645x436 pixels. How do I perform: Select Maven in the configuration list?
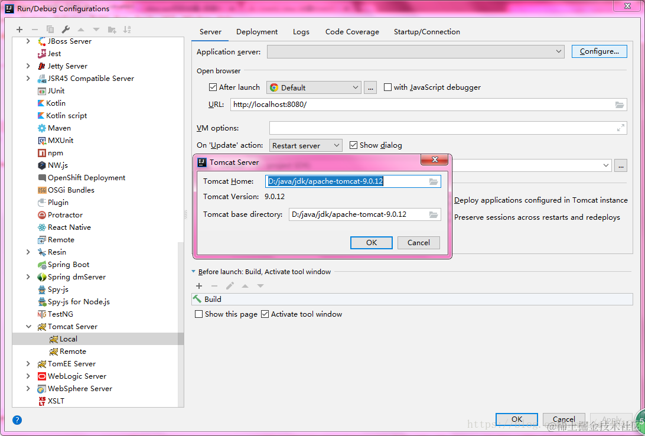59,128
